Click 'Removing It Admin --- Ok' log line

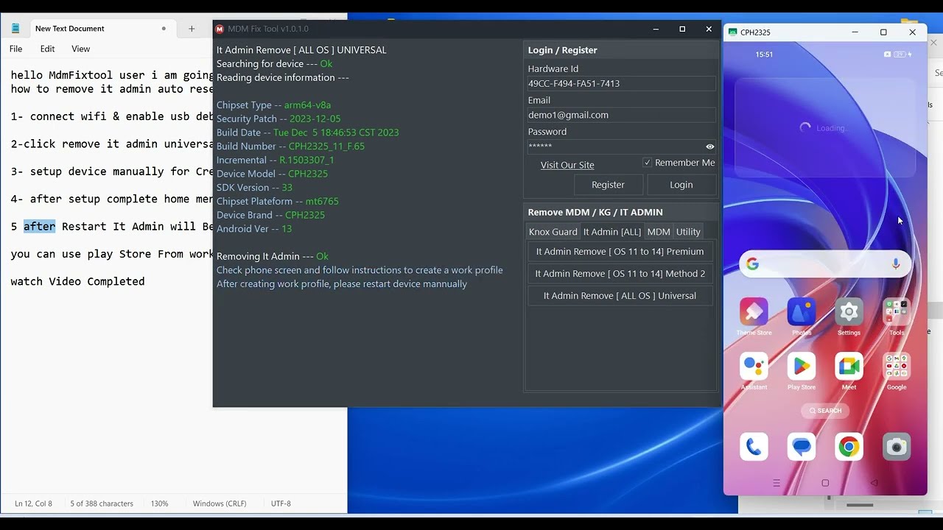point(273,256)
